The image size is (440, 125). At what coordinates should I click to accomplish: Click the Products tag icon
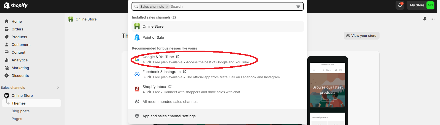click(x=7, y=37)
